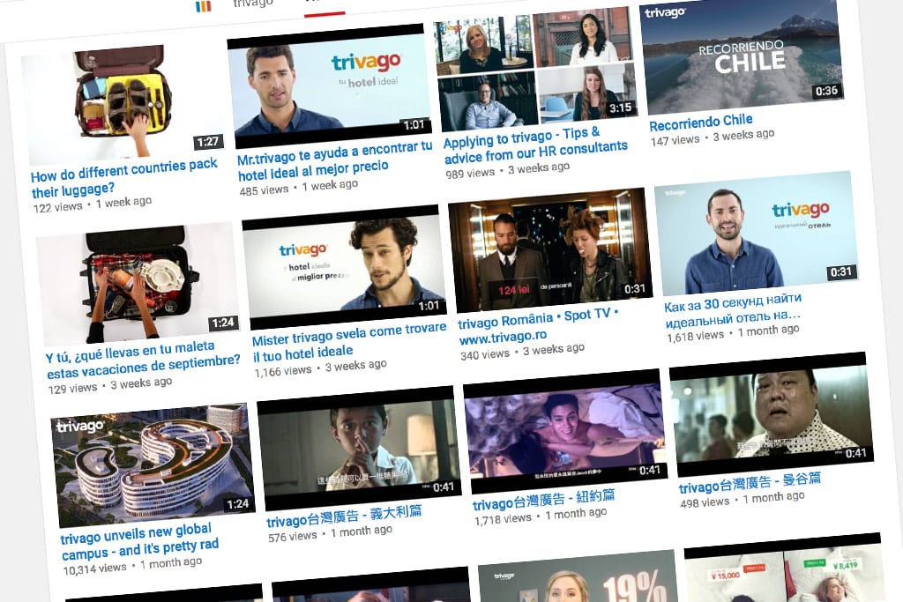Open the four-person HR consultants video thumbnail
Image resolution: width=903 pixels, height=602 pixels.
pyautogui.click(x=535, y=70)
